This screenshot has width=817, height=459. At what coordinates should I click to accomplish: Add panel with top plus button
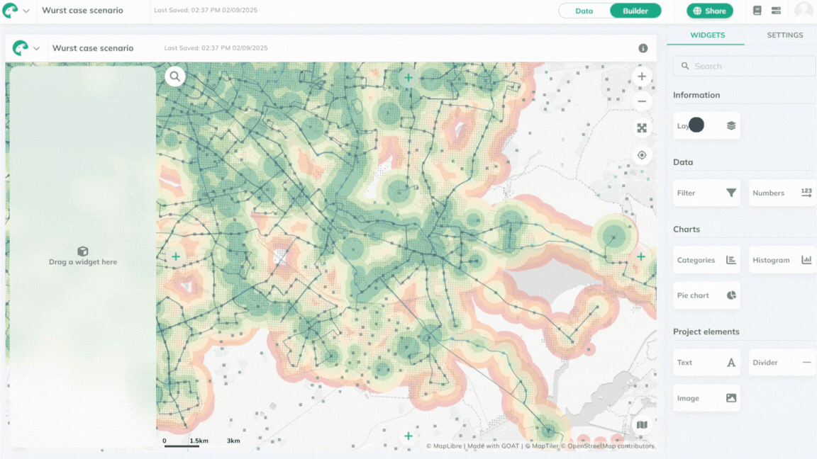408,77
